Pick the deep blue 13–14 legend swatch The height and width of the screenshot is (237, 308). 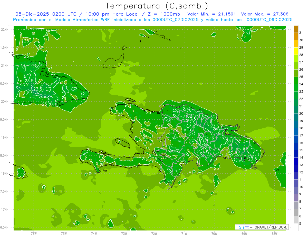(x=296, y=161)
